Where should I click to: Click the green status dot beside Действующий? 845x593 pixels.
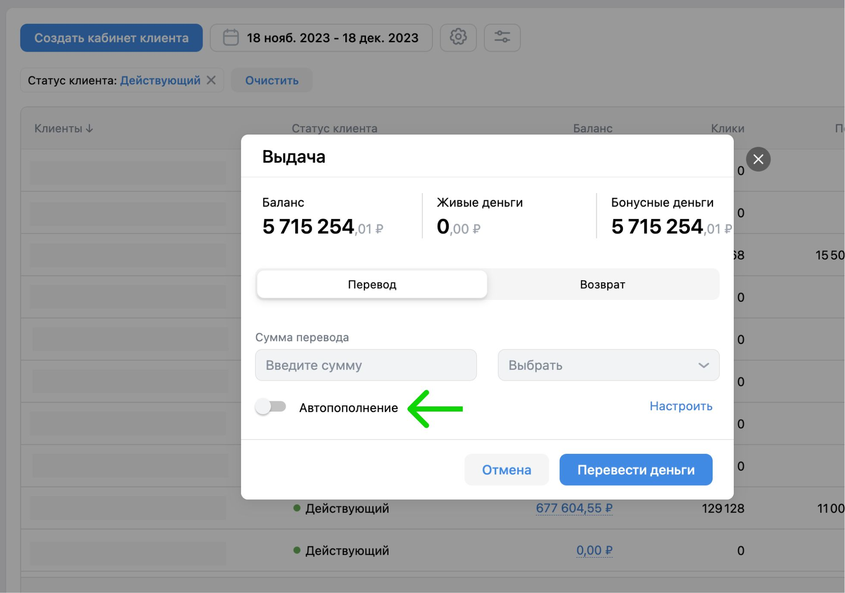pyautogui.click(x=296, y=508)
